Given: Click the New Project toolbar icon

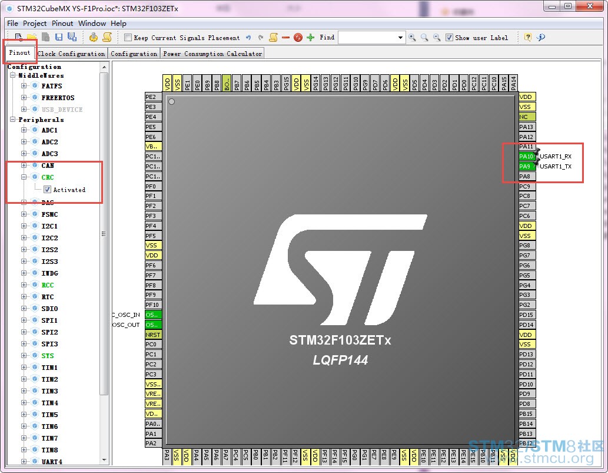Looking at the screenshot, I should [x=18, y=37].
